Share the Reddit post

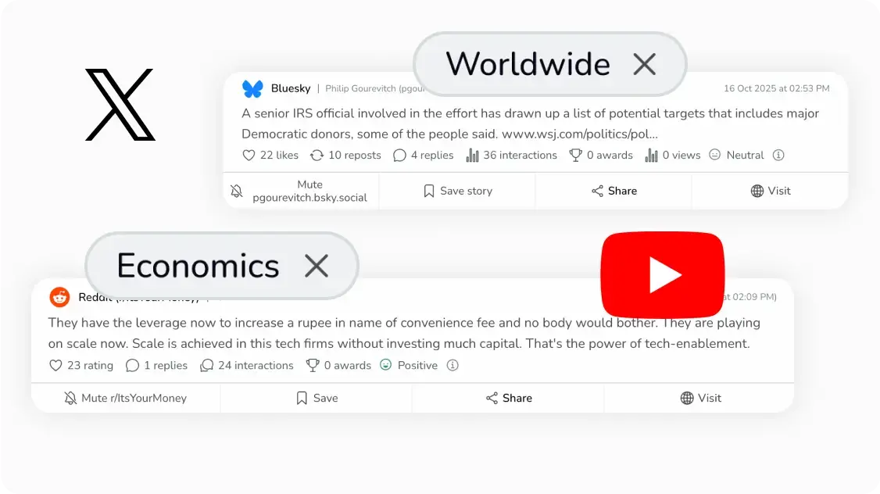tap(509, 398)
